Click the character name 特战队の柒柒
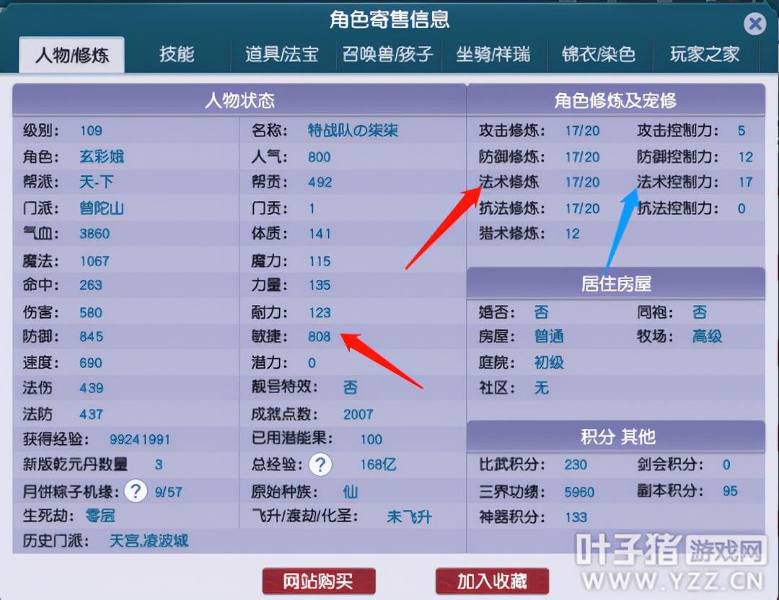The height and width of the screenshot is (600, 779). [353, 131]
